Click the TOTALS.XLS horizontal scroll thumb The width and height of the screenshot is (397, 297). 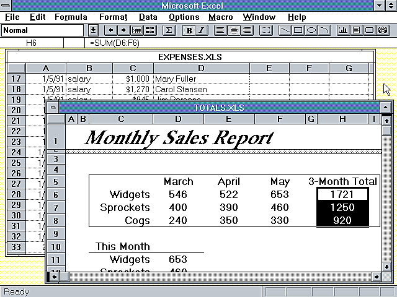click(x=64, y=277)
